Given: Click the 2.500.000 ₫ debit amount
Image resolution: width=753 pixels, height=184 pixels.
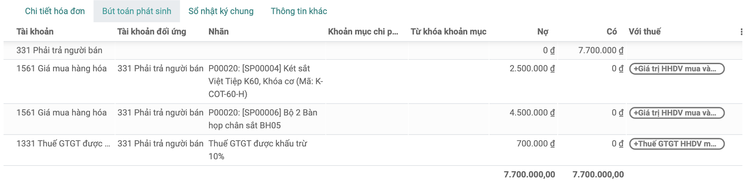Looking at the screenshot, I should (x=532, y=69).
